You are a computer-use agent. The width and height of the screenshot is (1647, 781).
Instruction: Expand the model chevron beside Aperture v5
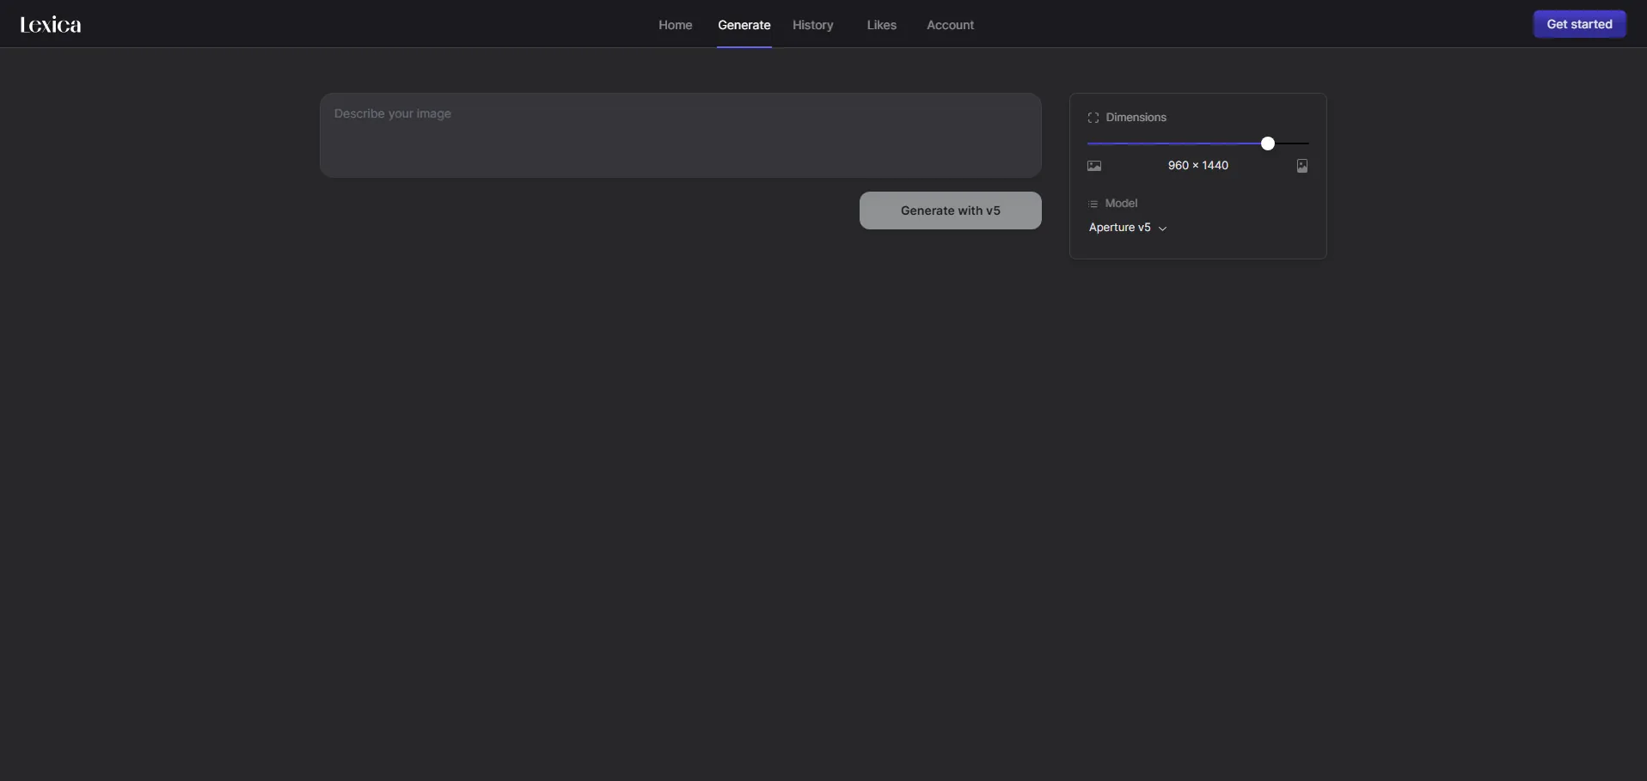tap(1163, 229)
